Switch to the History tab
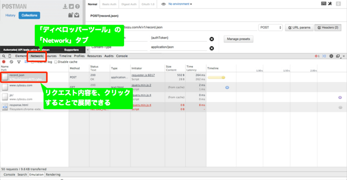Image resolution: width=347 pixels, height=180 pixels. tap(10, 15)
